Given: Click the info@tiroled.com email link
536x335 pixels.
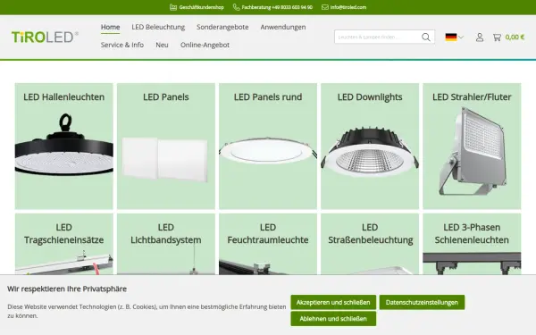Looking at the screenshot, I should (x=348, y=7).
